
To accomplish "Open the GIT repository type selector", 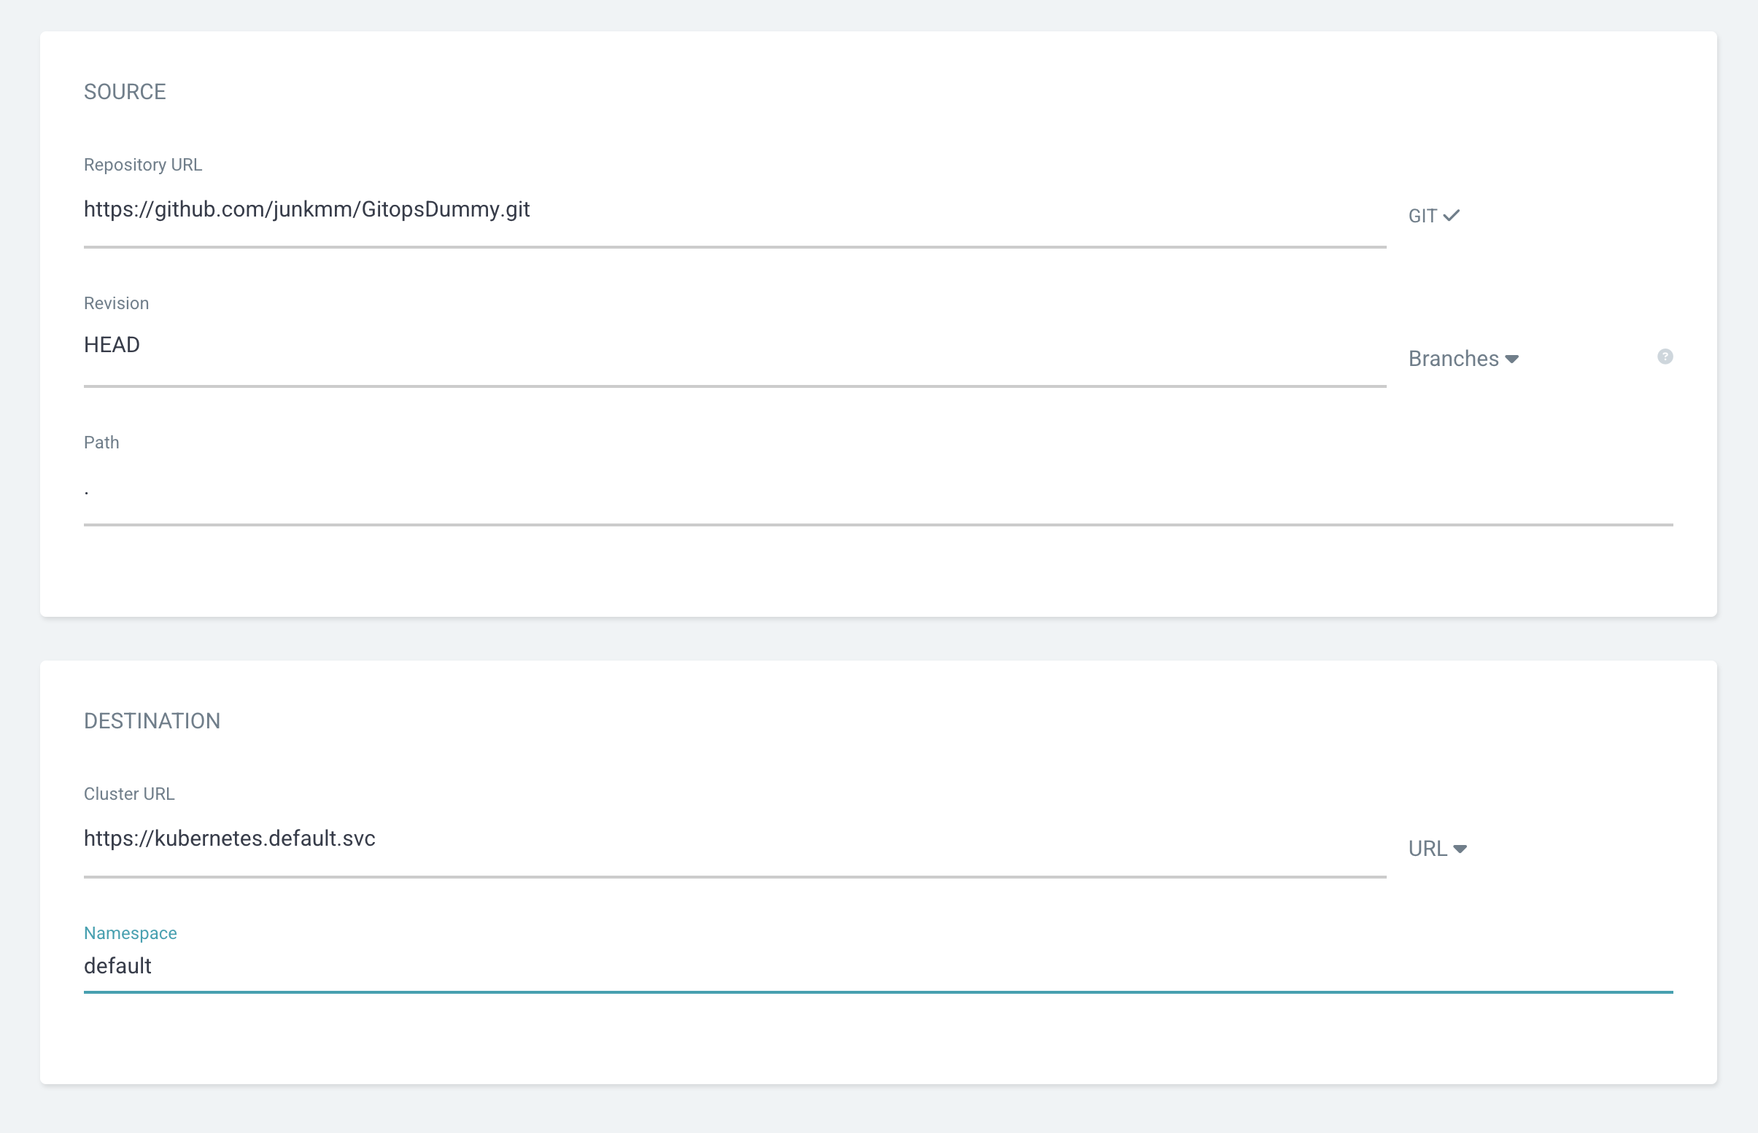I will 1422,217.
